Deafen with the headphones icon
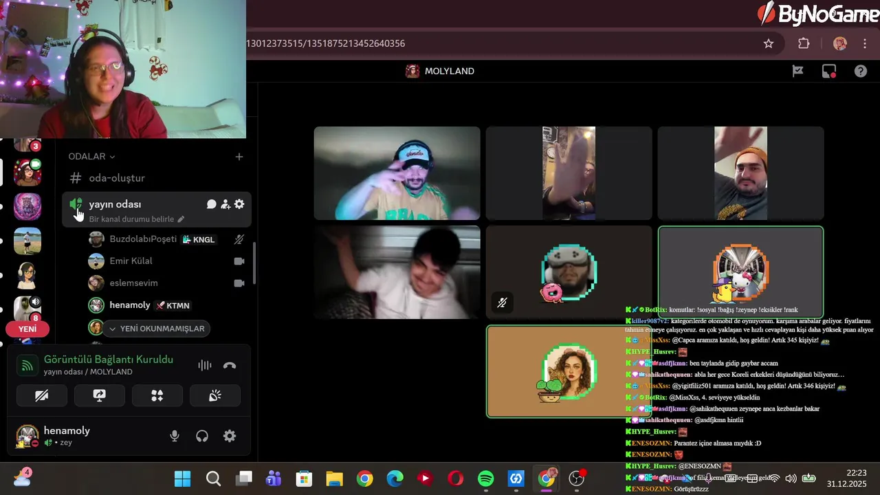Screen dimensions: 880x495 202,436
